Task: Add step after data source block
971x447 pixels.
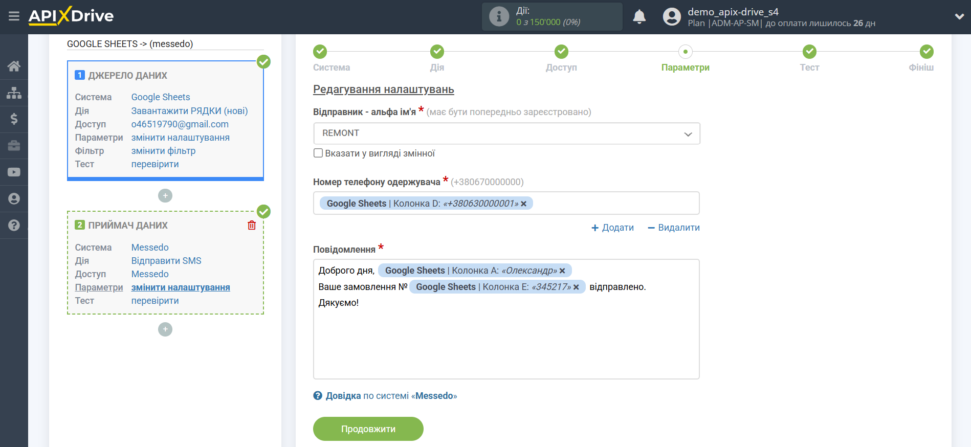Action: tap(165, 196)
